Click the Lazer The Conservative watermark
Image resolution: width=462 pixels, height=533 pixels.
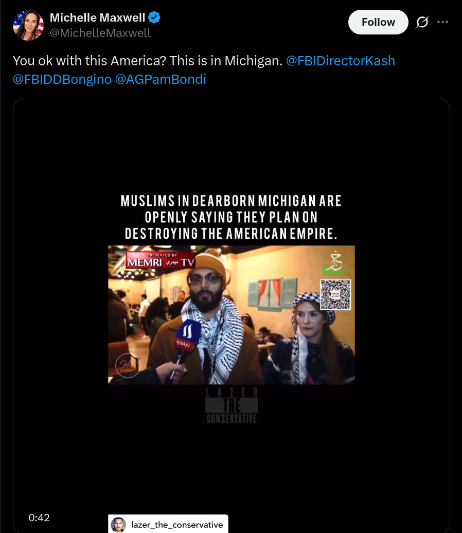[232, 406]
